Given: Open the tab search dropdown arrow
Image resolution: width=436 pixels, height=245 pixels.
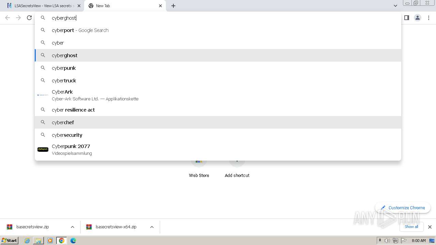Looking at the screenshot, I should pyautogui.click(x=395, y=6).
